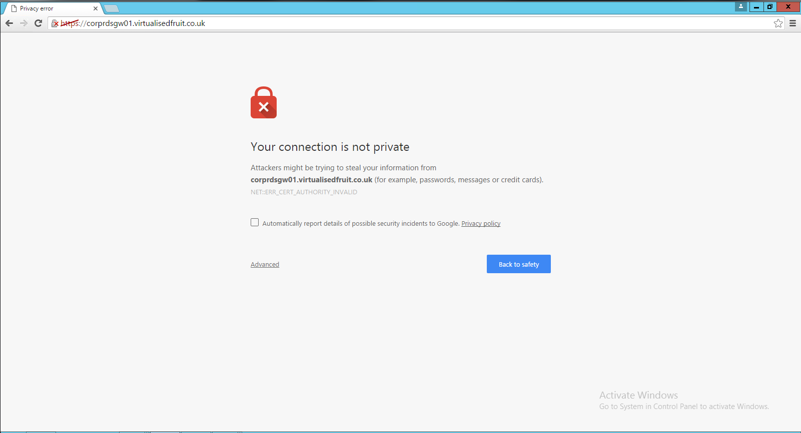
Task: Click the broken HTTPS lock icon
Action: 55,23
